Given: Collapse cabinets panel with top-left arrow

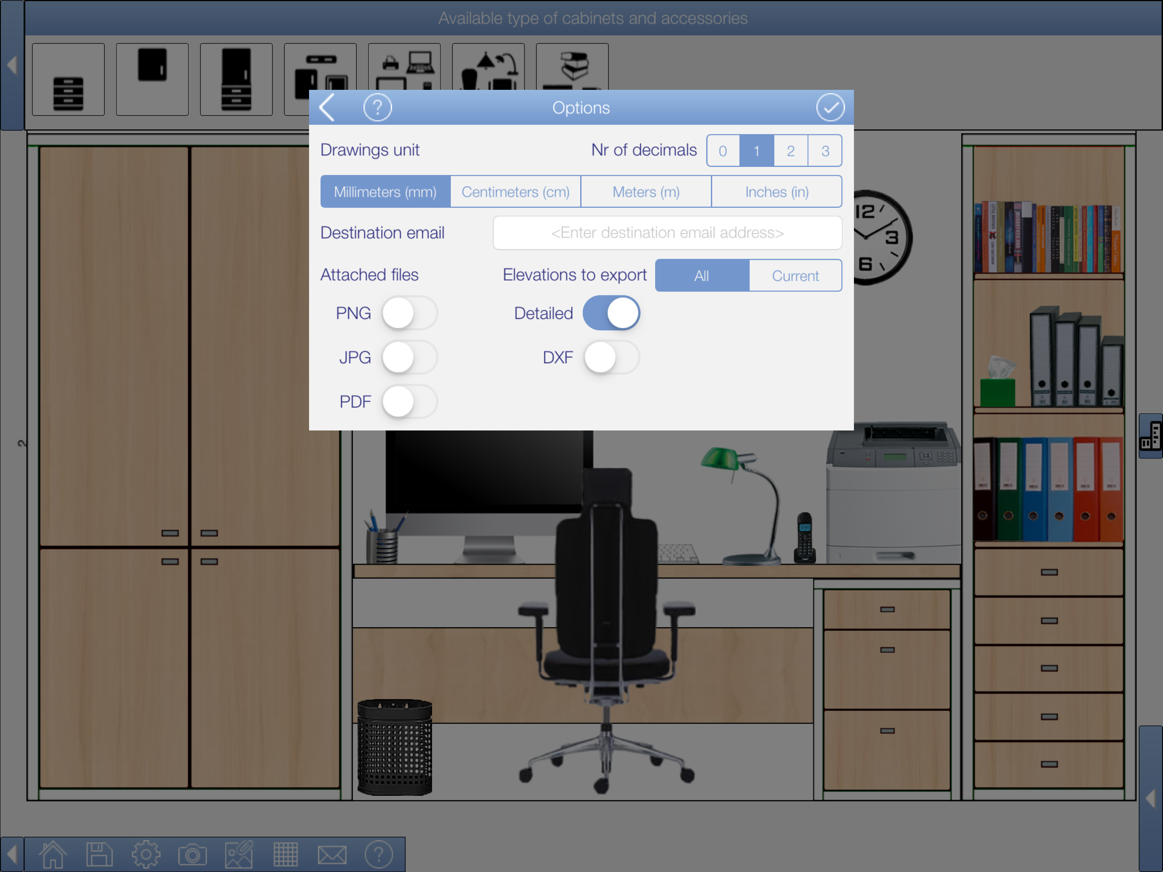Looking at the screenshot, I should pos(11,65).
